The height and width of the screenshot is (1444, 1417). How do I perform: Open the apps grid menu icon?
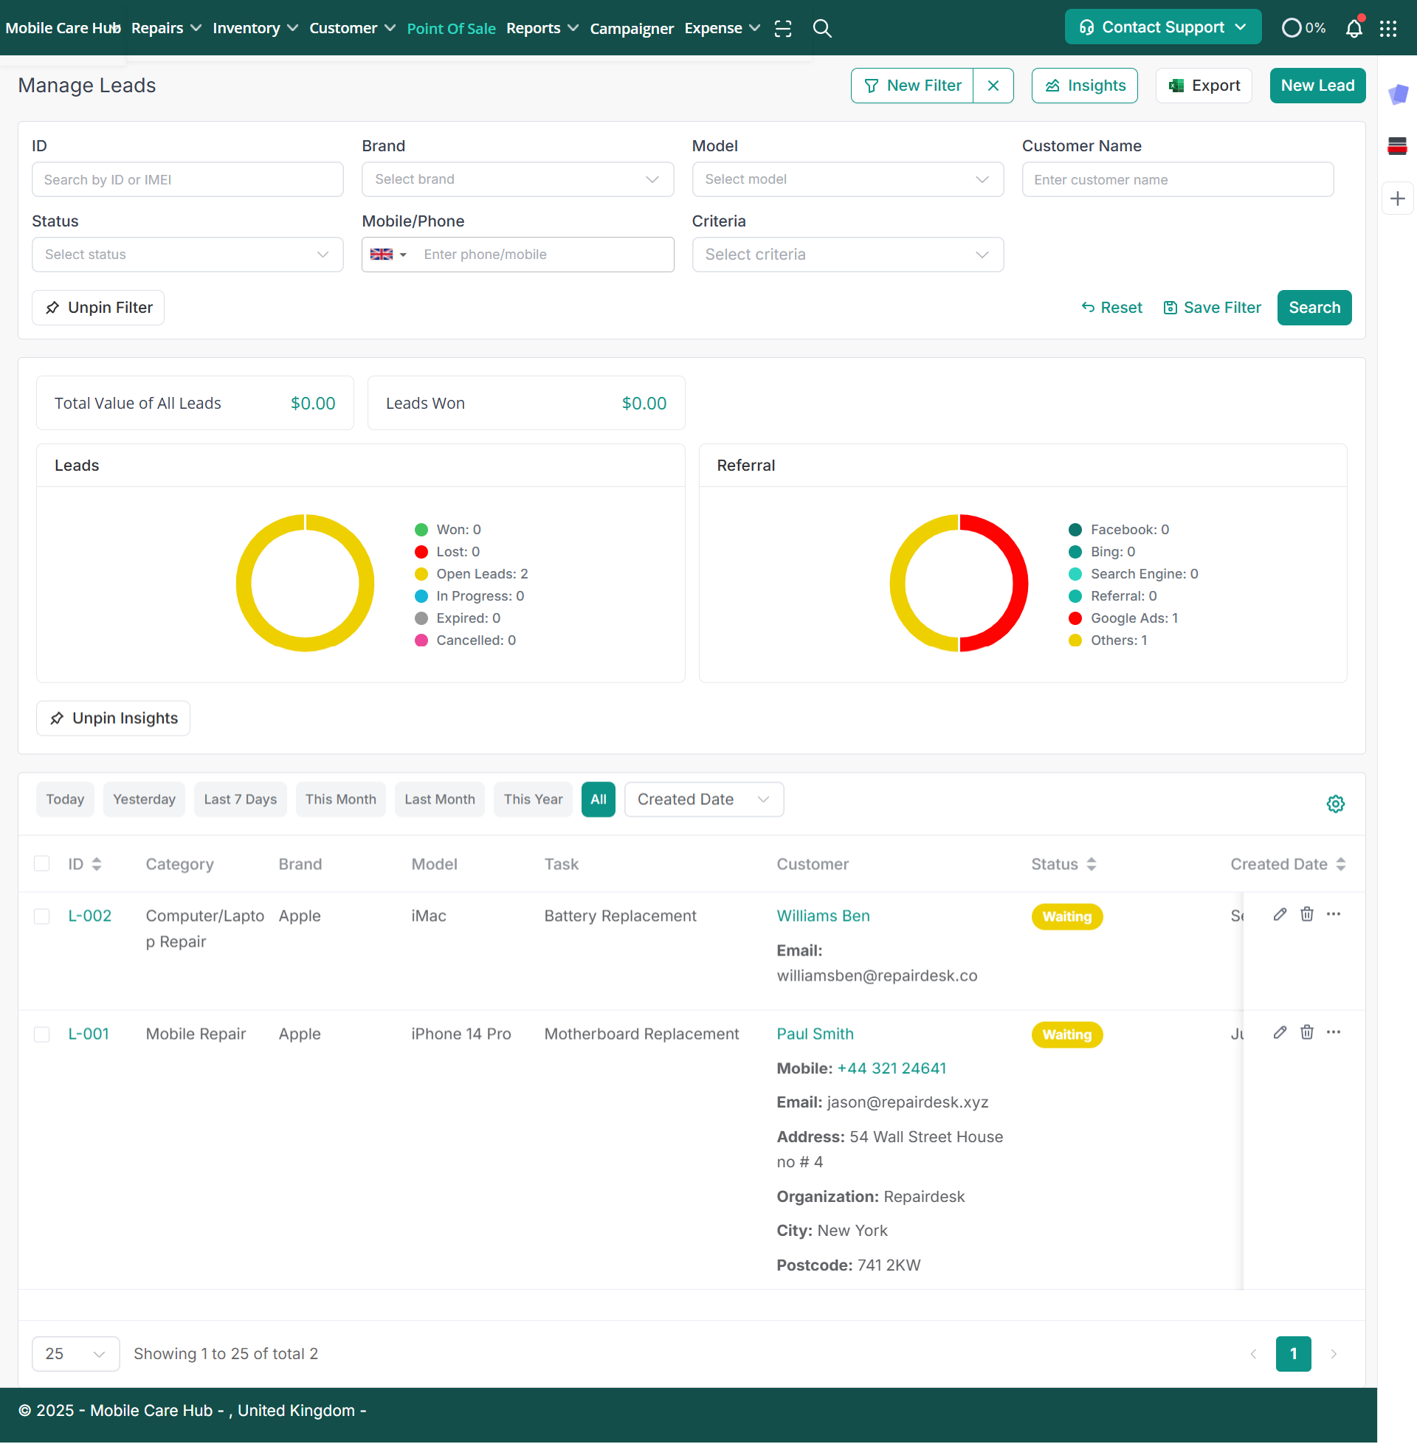tap(1388, 28)
